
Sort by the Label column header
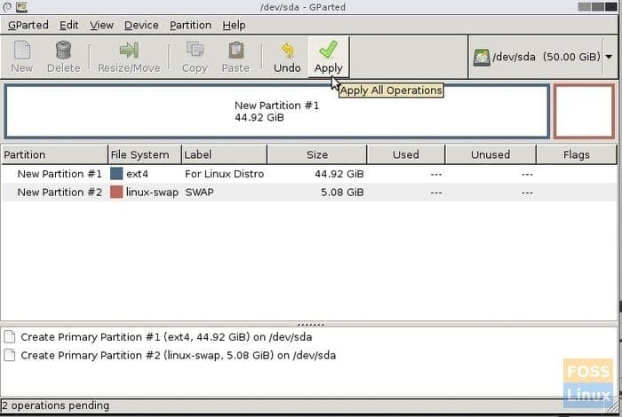pos(225,154)
